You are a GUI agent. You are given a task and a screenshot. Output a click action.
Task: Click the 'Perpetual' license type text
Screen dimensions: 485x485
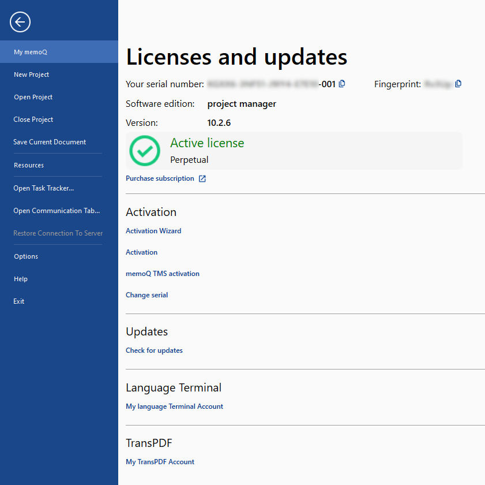pyautogui.click(x=189, y=160)
